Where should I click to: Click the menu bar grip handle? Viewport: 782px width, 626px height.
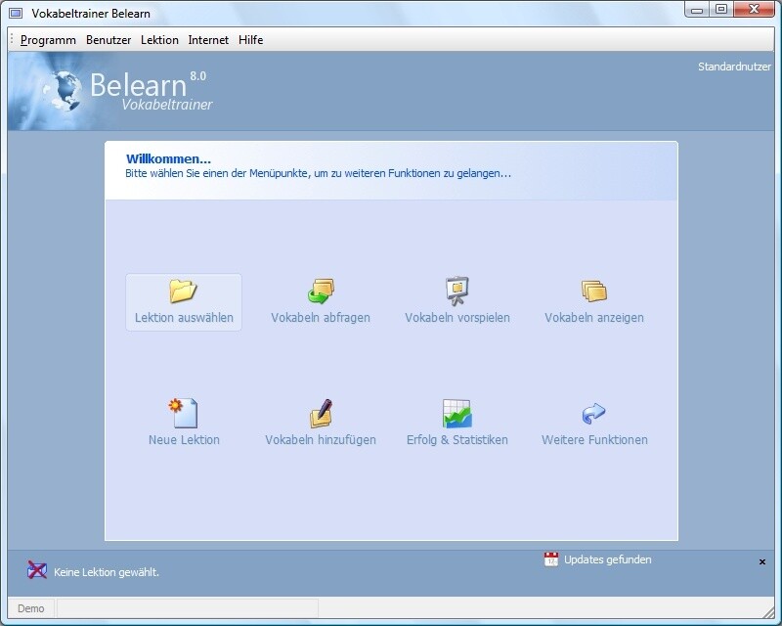pyautogui.click(x=12, y=39)
